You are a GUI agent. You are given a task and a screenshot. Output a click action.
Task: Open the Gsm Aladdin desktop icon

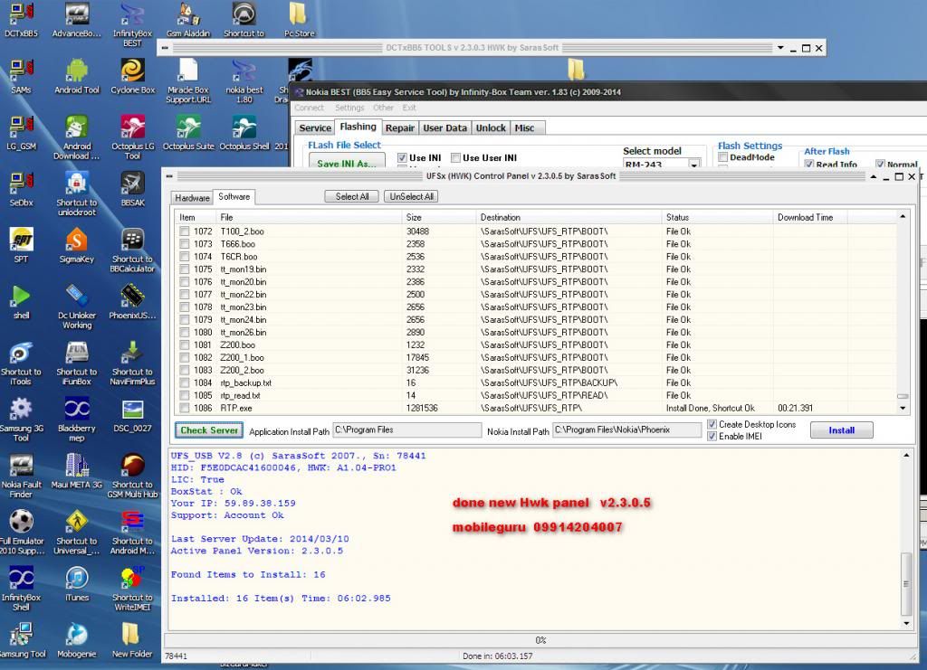(x=188, y=20)
